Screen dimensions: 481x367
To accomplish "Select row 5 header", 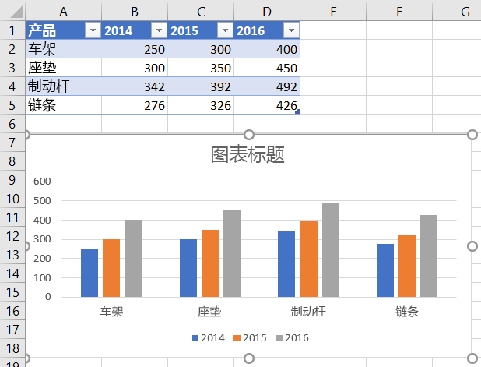I will coord(12,105).
